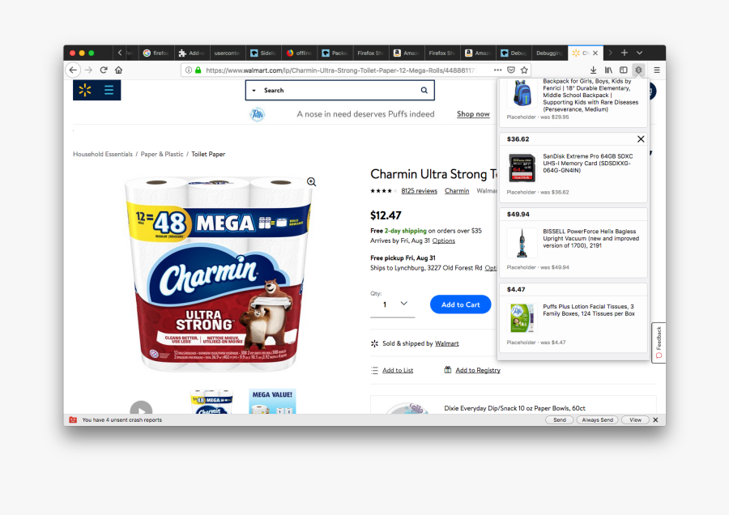Open the price tracker extension icon
Viewport: 729px width, 515px height.
[639, 70]
